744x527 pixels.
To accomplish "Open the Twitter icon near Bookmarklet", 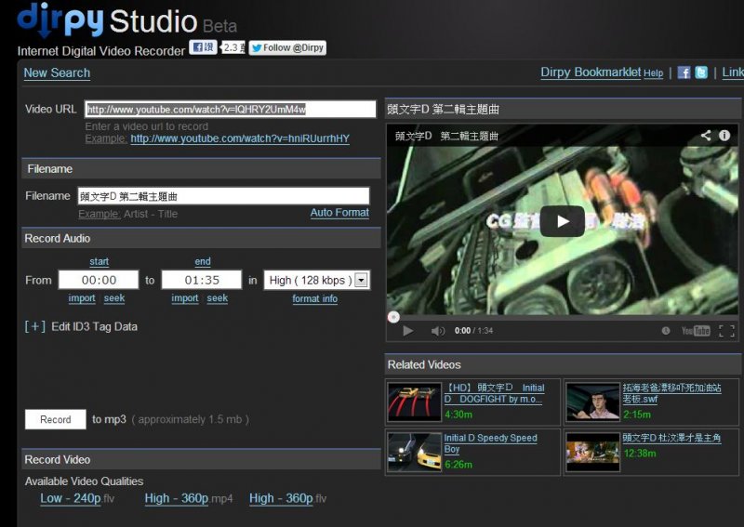I will pos(701,72).
